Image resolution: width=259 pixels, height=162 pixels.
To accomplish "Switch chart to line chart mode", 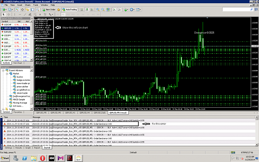I will click(x=92, y=10).
